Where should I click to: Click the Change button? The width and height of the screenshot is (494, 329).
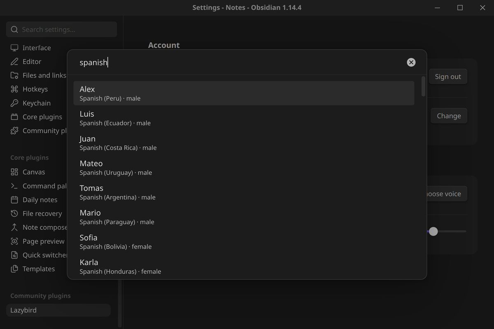449,116
